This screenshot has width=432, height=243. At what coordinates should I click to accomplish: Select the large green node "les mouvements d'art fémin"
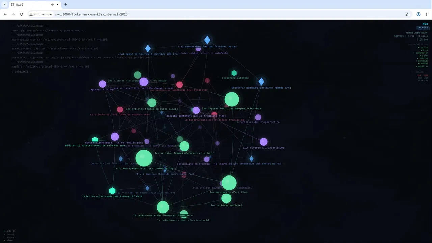229,183
